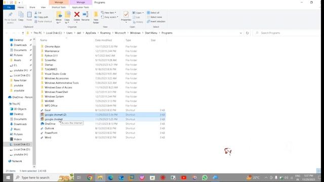Sort by the Name column header
Viewport: 324px width, 182px height.
pyautogui.click(x=44, y=40)
